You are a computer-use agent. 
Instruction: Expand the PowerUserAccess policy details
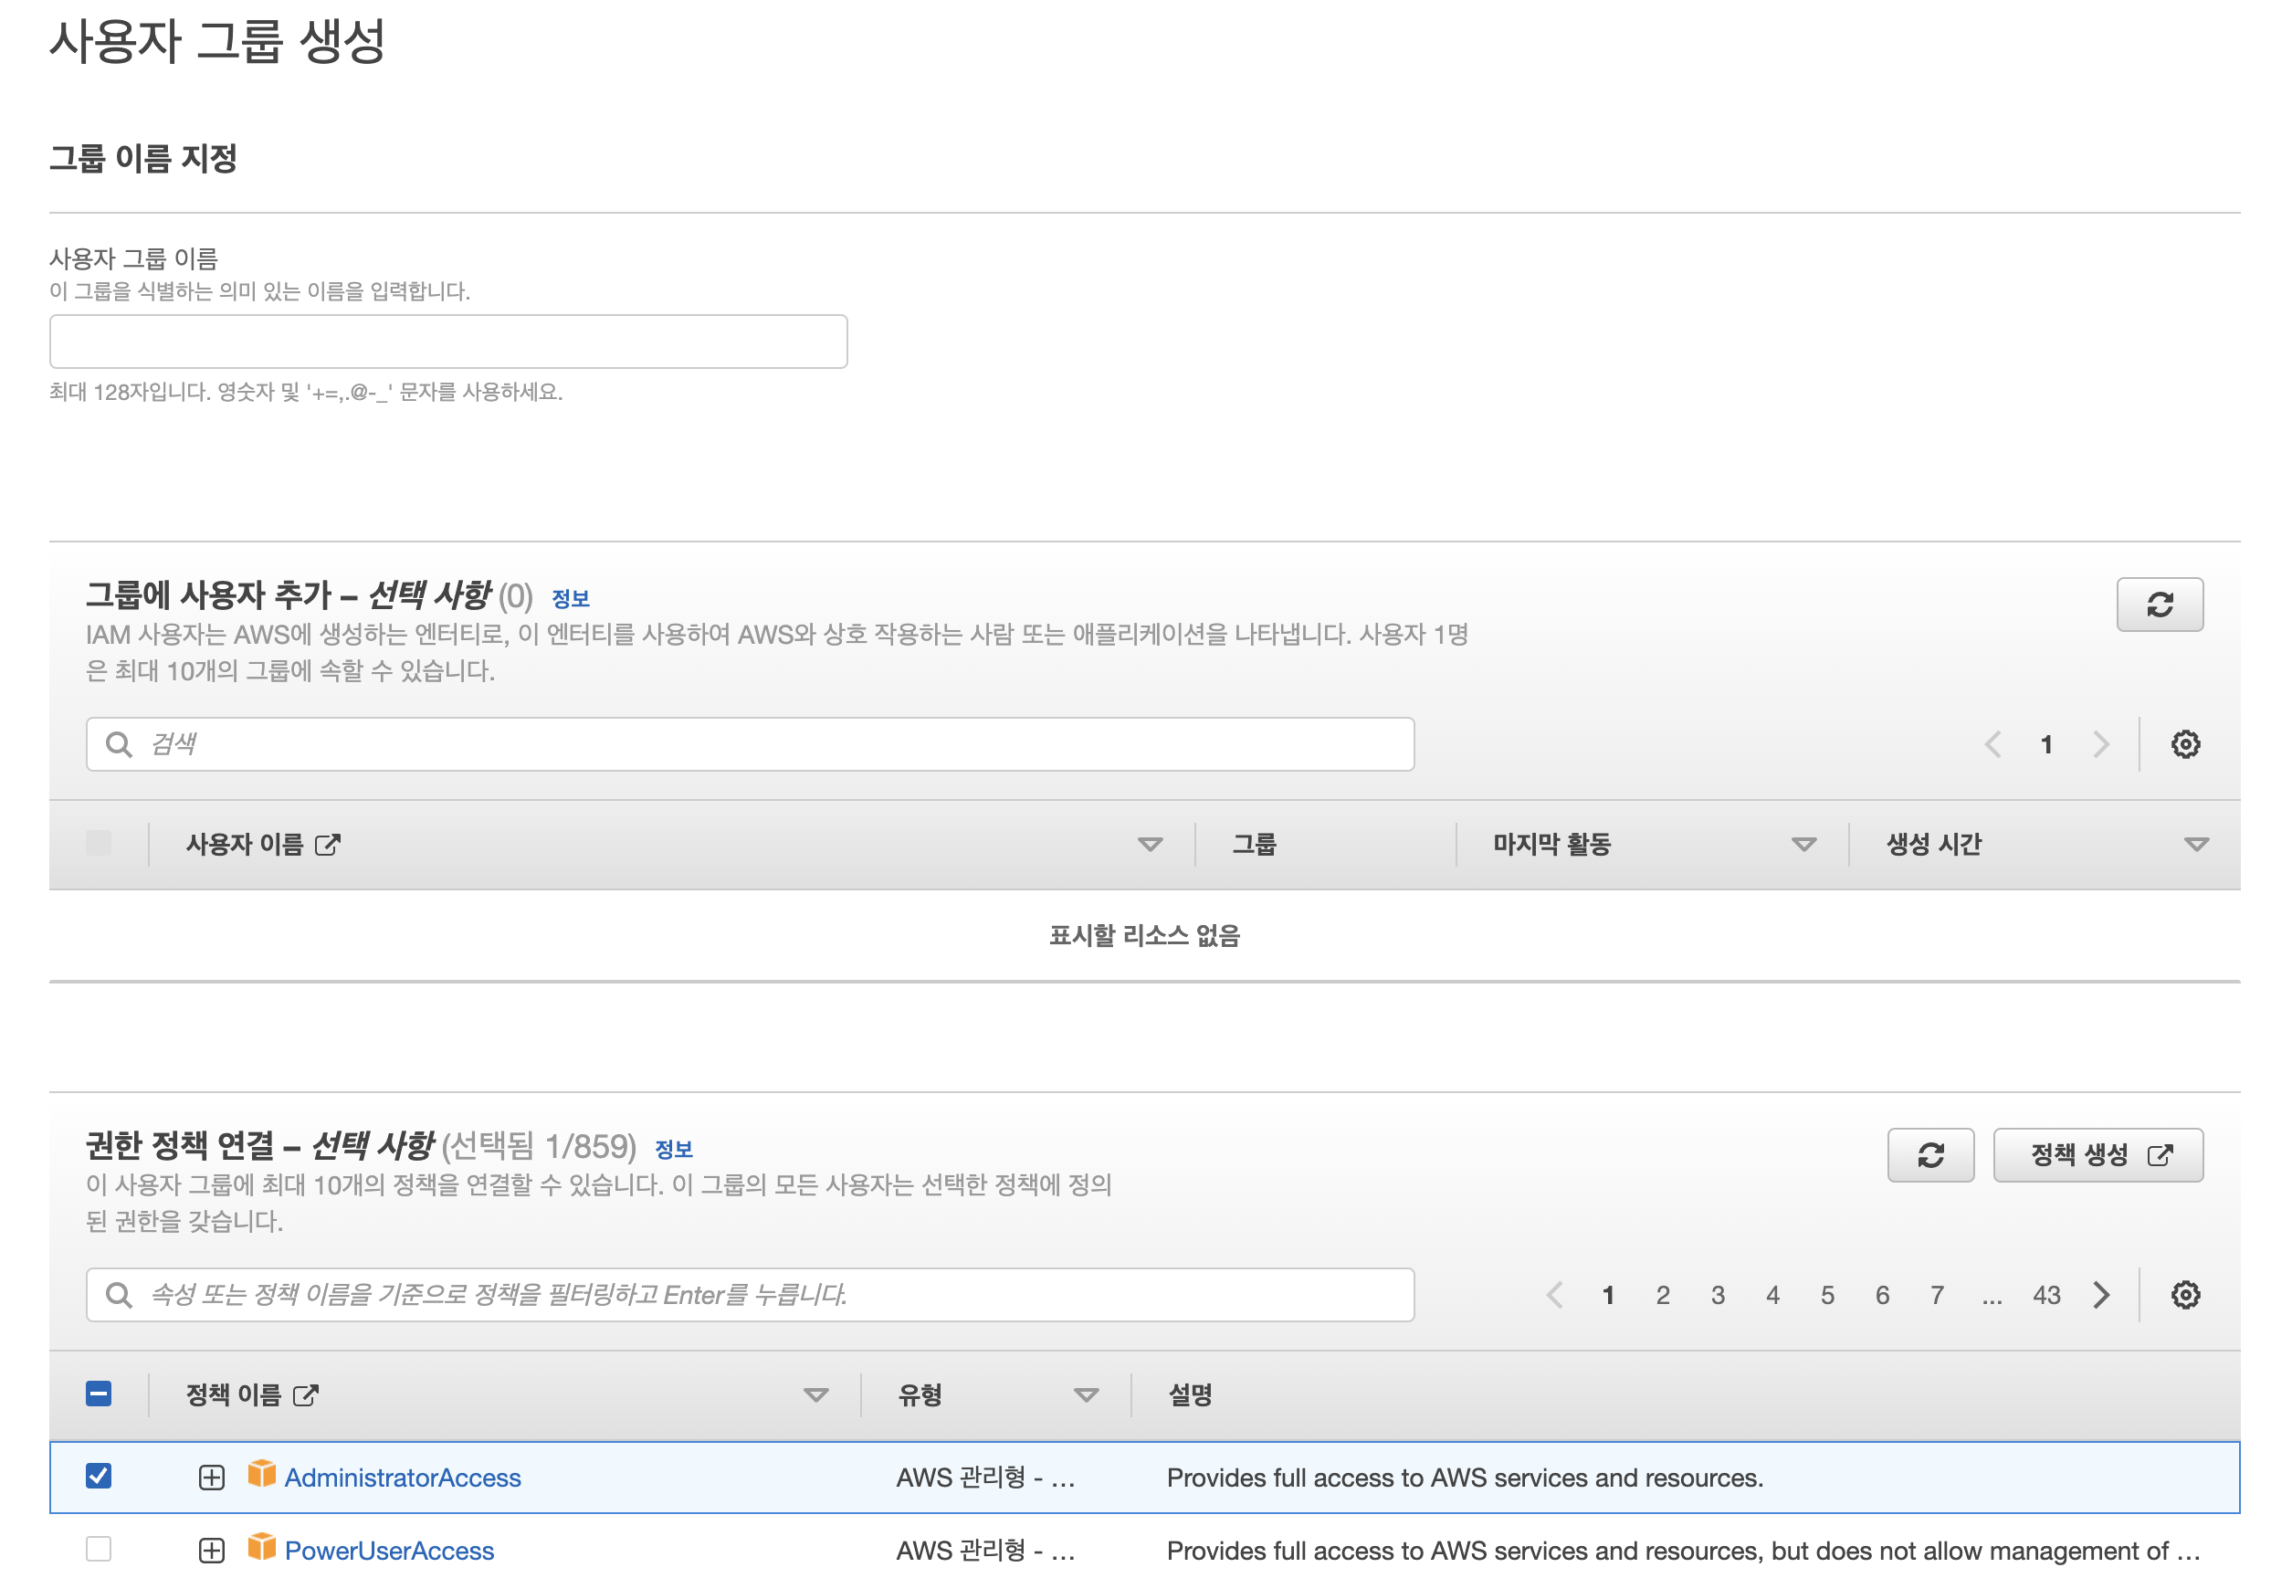pos(212,1550)
